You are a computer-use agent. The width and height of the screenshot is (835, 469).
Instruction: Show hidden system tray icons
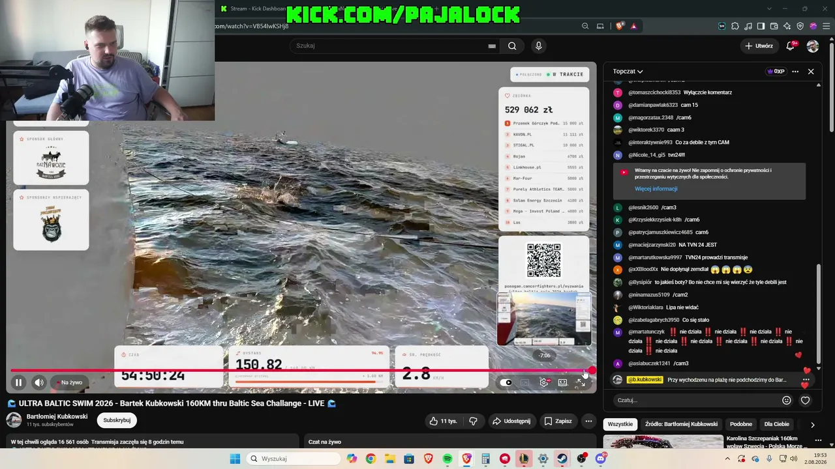tap(727, 459)
